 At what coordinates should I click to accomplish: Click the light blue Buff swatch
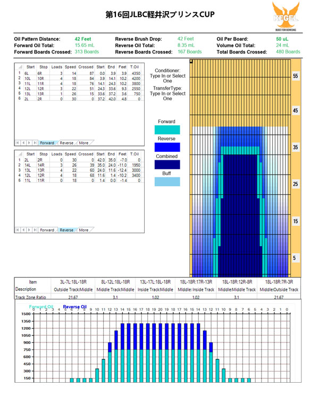click(167, 182)
